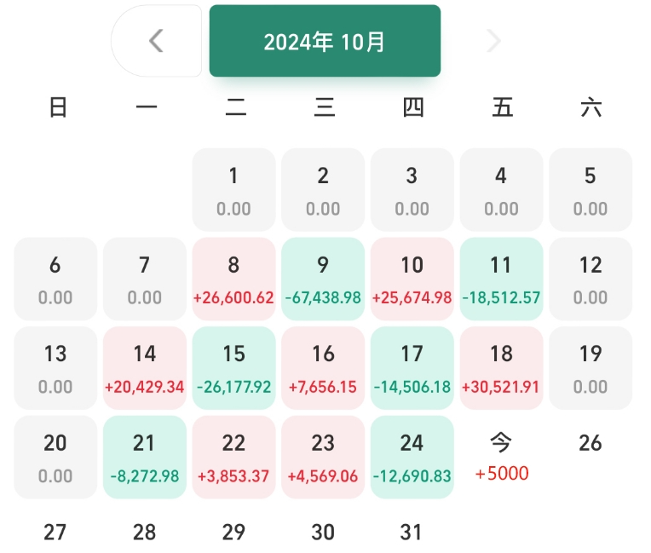The image size is (651, 553).
Task: Select October 15 showing -26,177.92
Action: pos(233,368)
